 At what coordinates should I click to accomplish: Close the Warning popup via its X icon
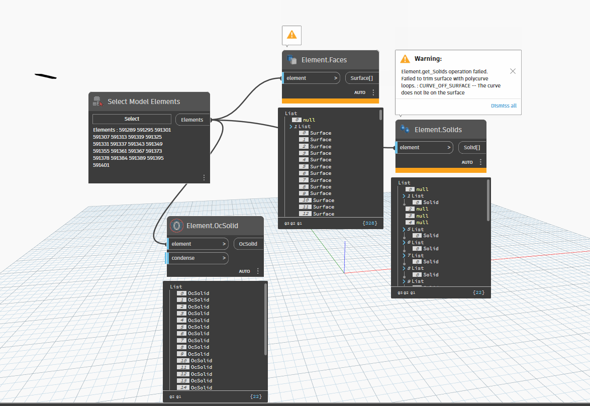tap(513, 71)
